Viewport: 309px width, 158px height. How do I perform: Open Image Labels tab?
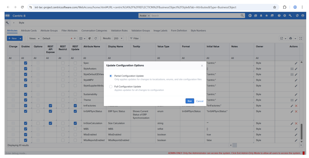pos(160,31)
